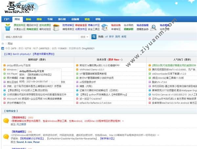This screenshot has height=149, width=197.
Task: Open the 招聘求职 link
Action: click(128, 29)
